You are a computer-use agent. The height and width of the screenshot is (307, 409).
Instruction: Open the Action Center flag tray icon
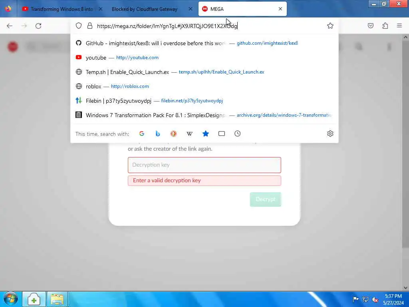point(355,299)
